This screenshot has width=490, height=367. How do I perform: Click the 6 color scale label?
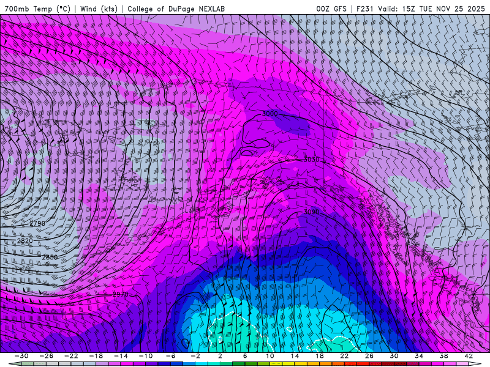pos(244,356)
